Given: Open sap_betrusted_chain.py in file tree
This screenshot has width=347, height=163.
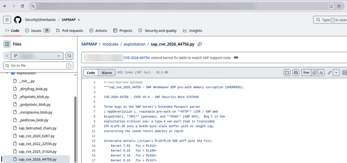Looking at the screenshot, I should point(38,128).
